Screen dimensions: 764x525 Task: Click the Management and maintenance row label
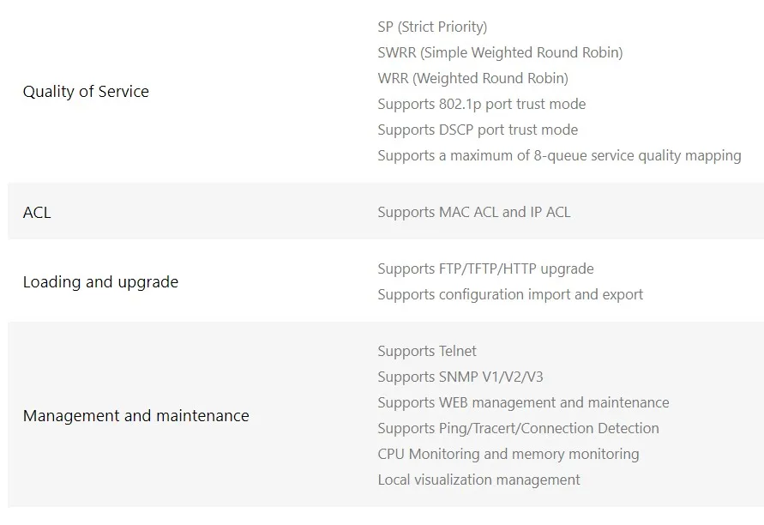click(135, 416)
